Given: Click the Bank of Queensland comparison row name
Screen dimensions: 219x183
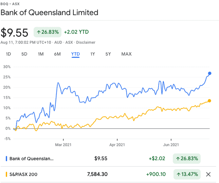Looking at the screenshot, I should click(x=32, y=159).
